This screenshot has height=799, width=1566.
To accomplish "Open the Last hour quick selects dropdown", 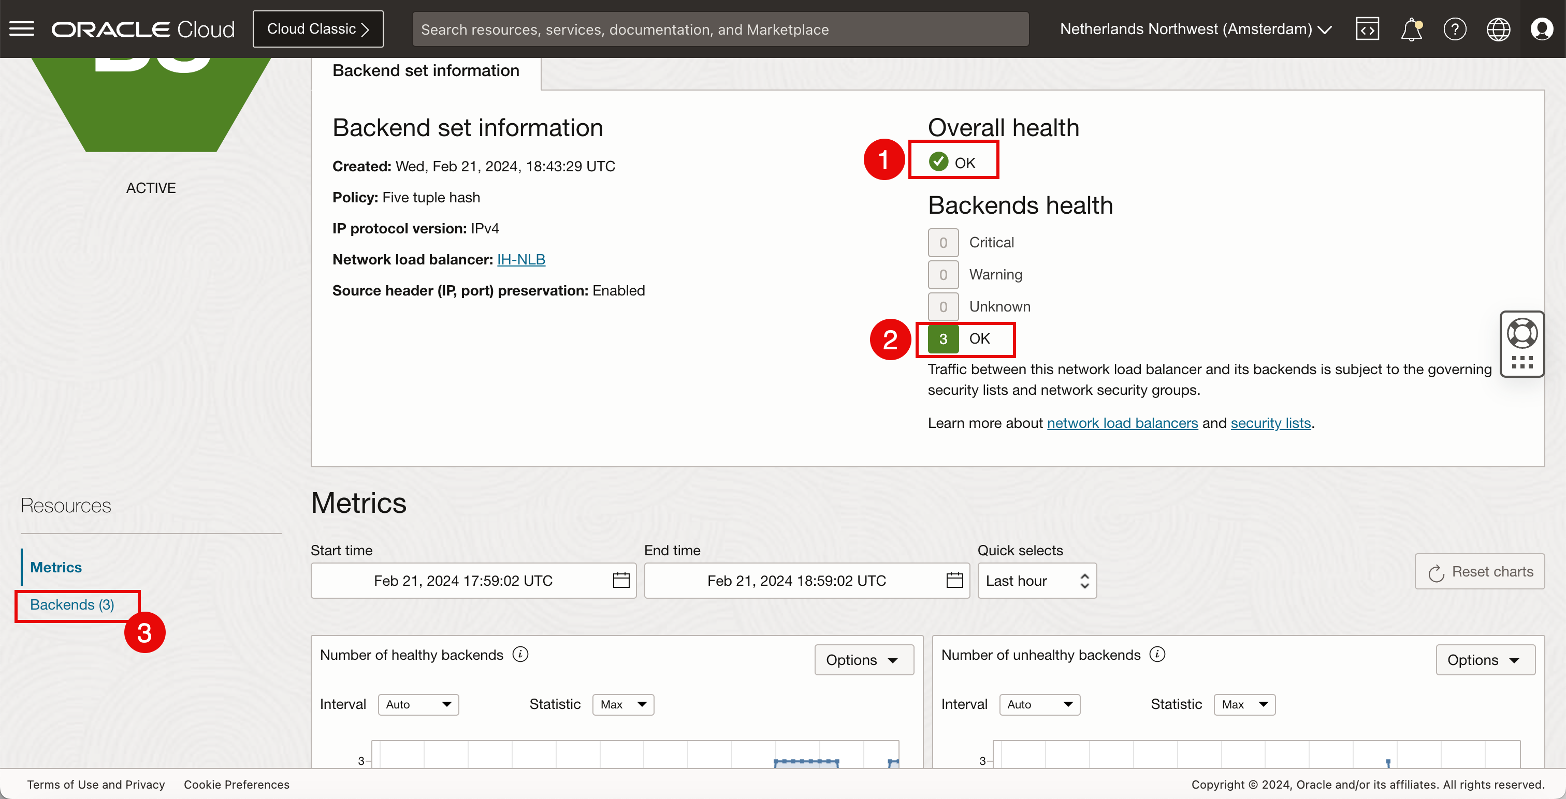I will tap(1037, 580).
